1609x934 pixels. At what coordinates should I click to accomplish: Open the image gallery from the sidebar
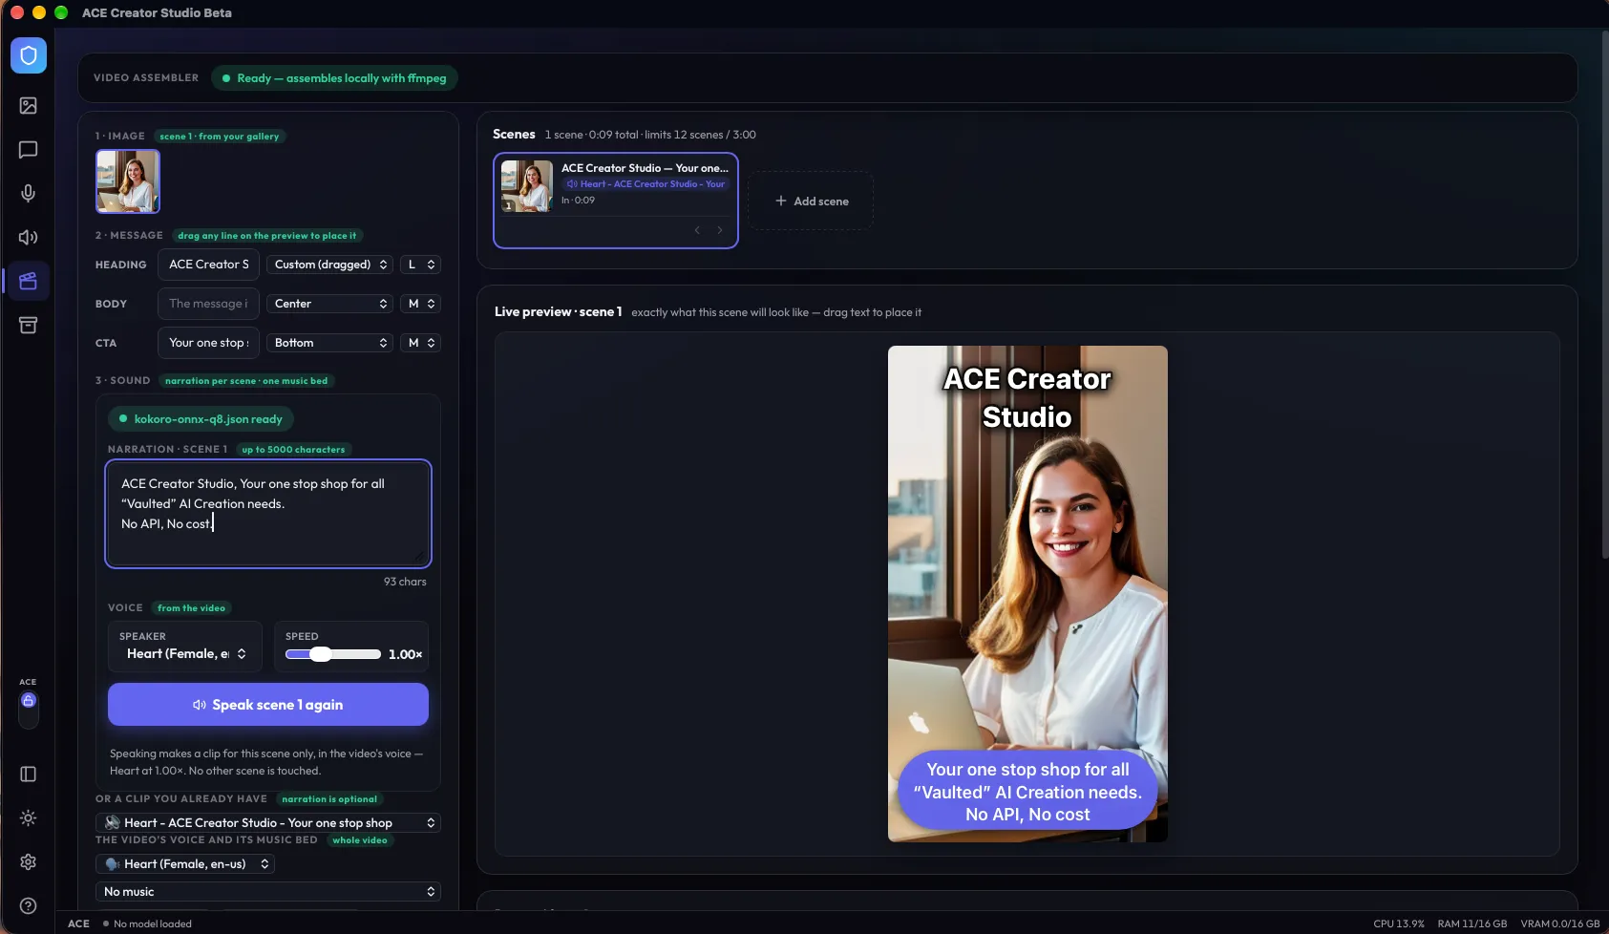click(29, 106)
